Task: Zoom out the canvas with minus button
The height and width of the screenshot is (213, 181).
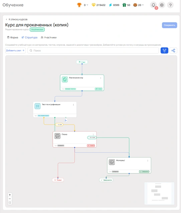Action: (x=10, y=199)
